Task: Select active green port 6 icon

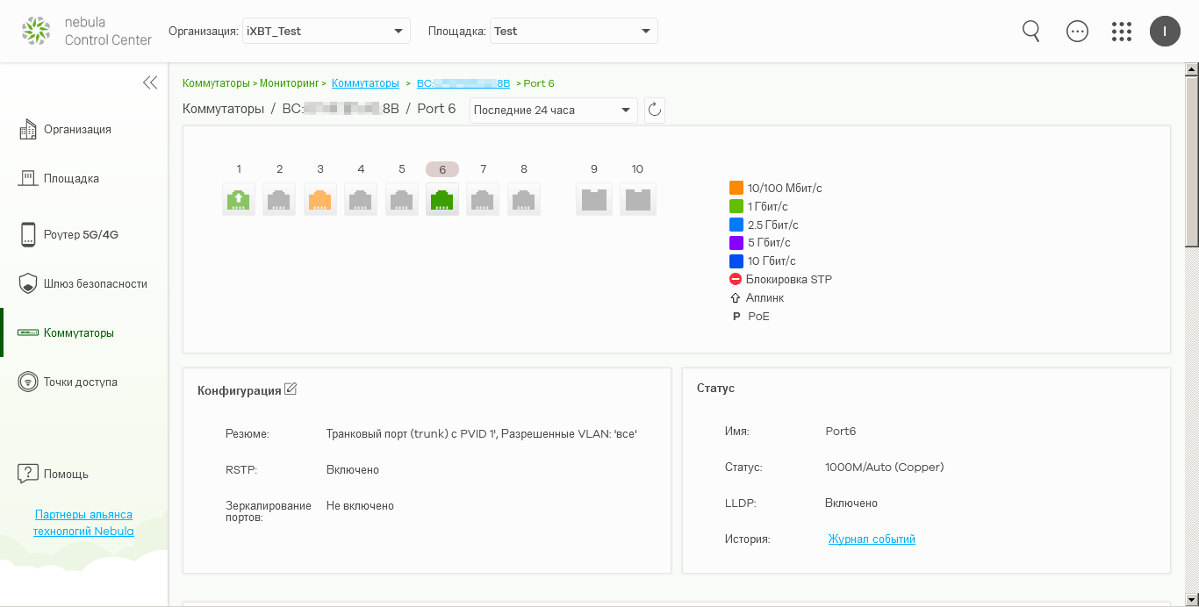Action: click(442, 199)
